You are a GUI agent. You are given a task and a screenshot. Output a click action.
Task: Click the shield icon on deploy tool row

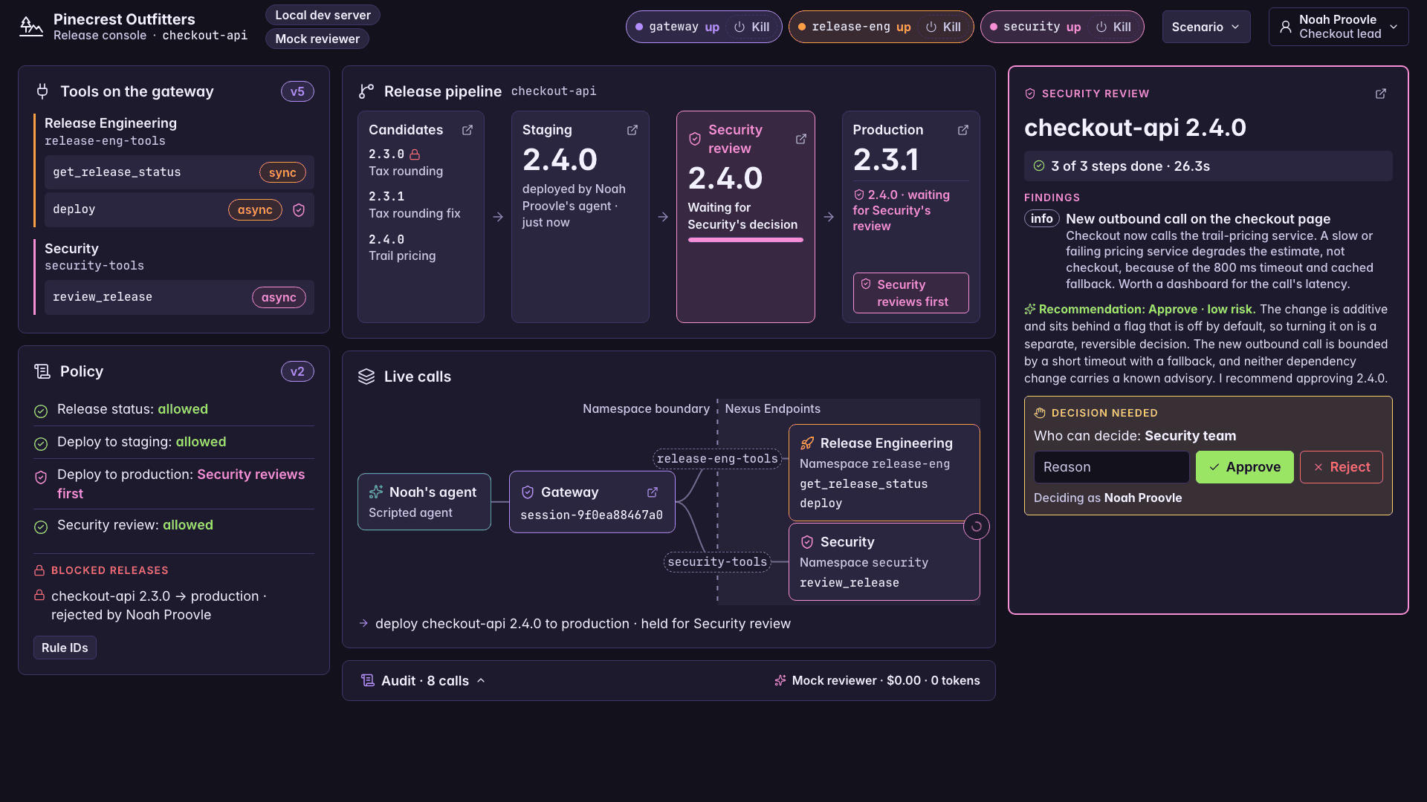(x=299, y=210)
